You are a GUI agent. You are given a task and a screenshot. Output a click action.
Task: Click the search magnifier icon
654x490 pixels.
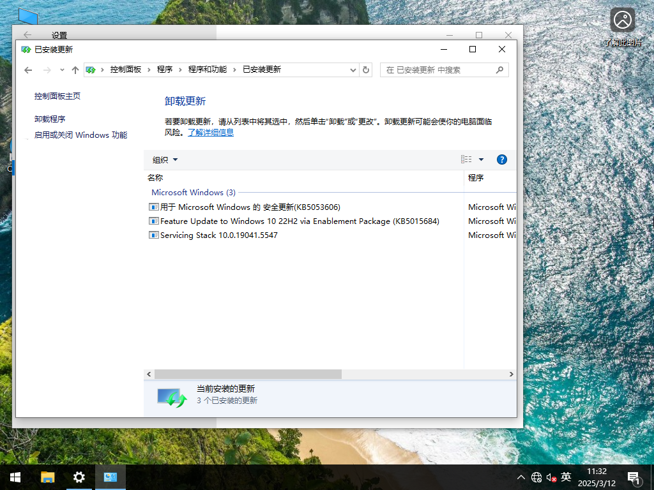[x=500, y=70]
